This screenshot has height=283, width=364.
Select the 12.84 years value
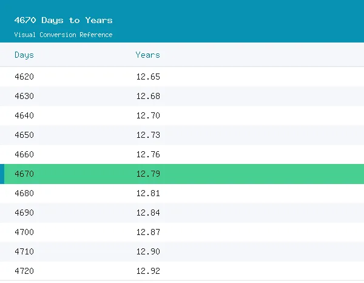(148, 213)
